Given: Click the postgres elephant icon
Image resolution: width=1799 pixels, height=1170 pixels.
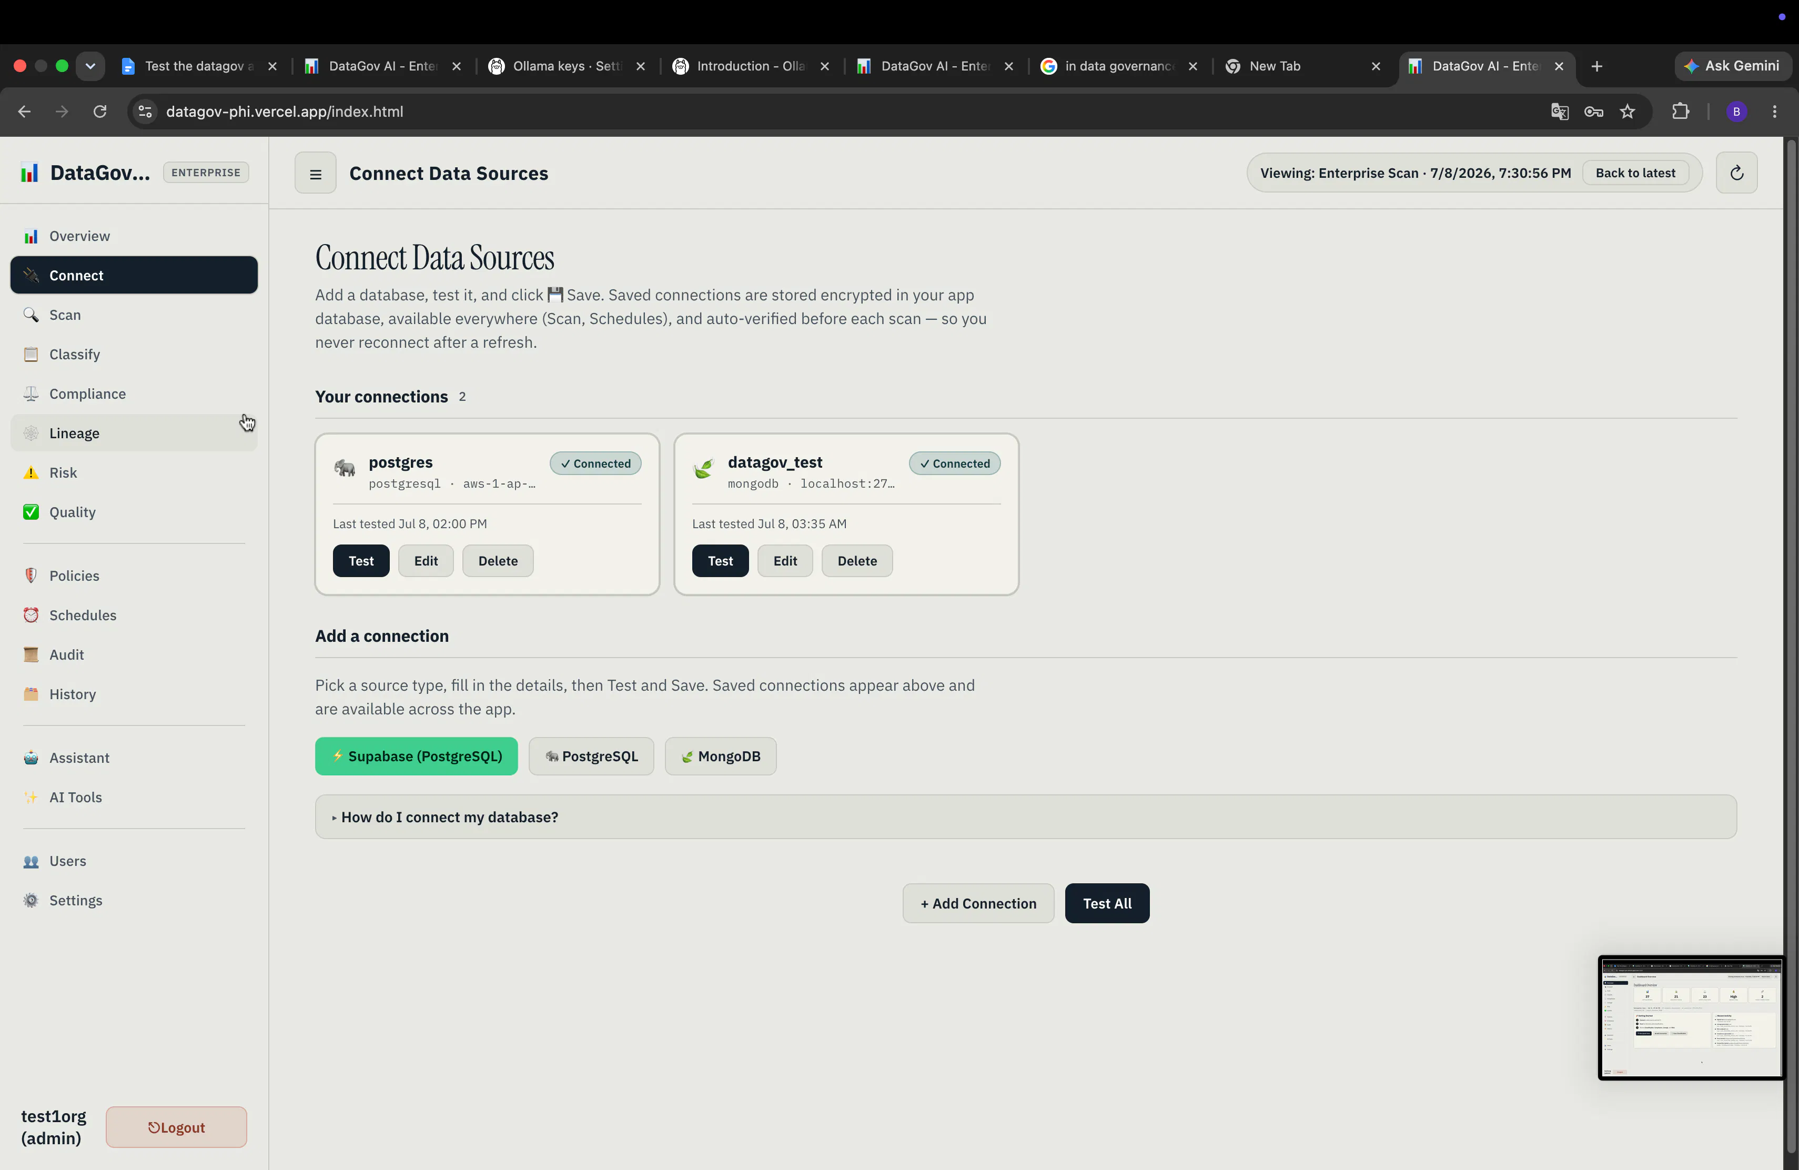Looking at the screenshot, I should 345,469.
